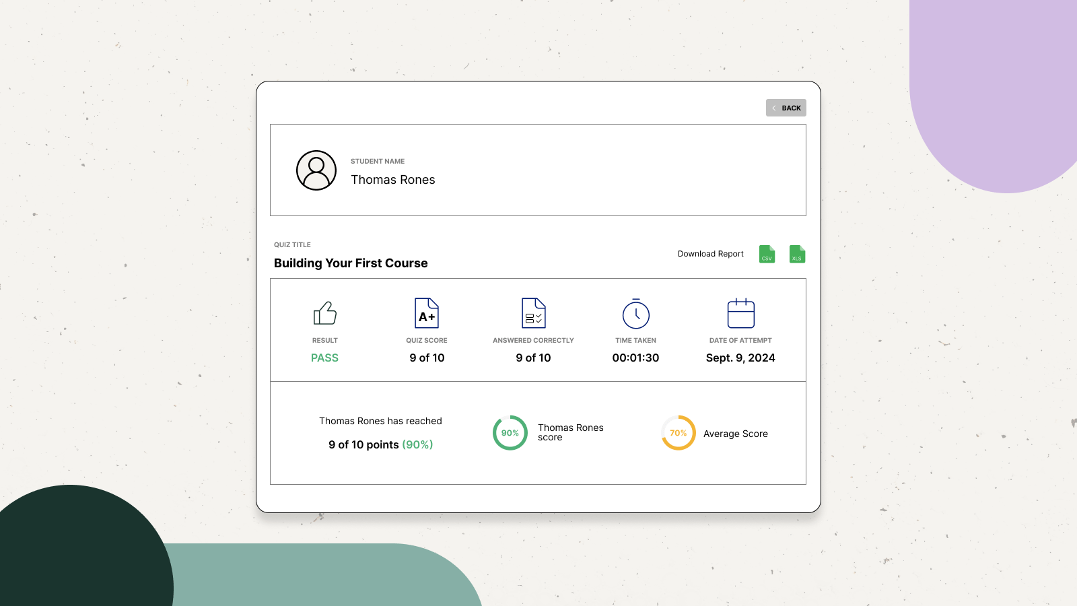Click the Time Taken stopwatch icon

click(x=635, y=312)
